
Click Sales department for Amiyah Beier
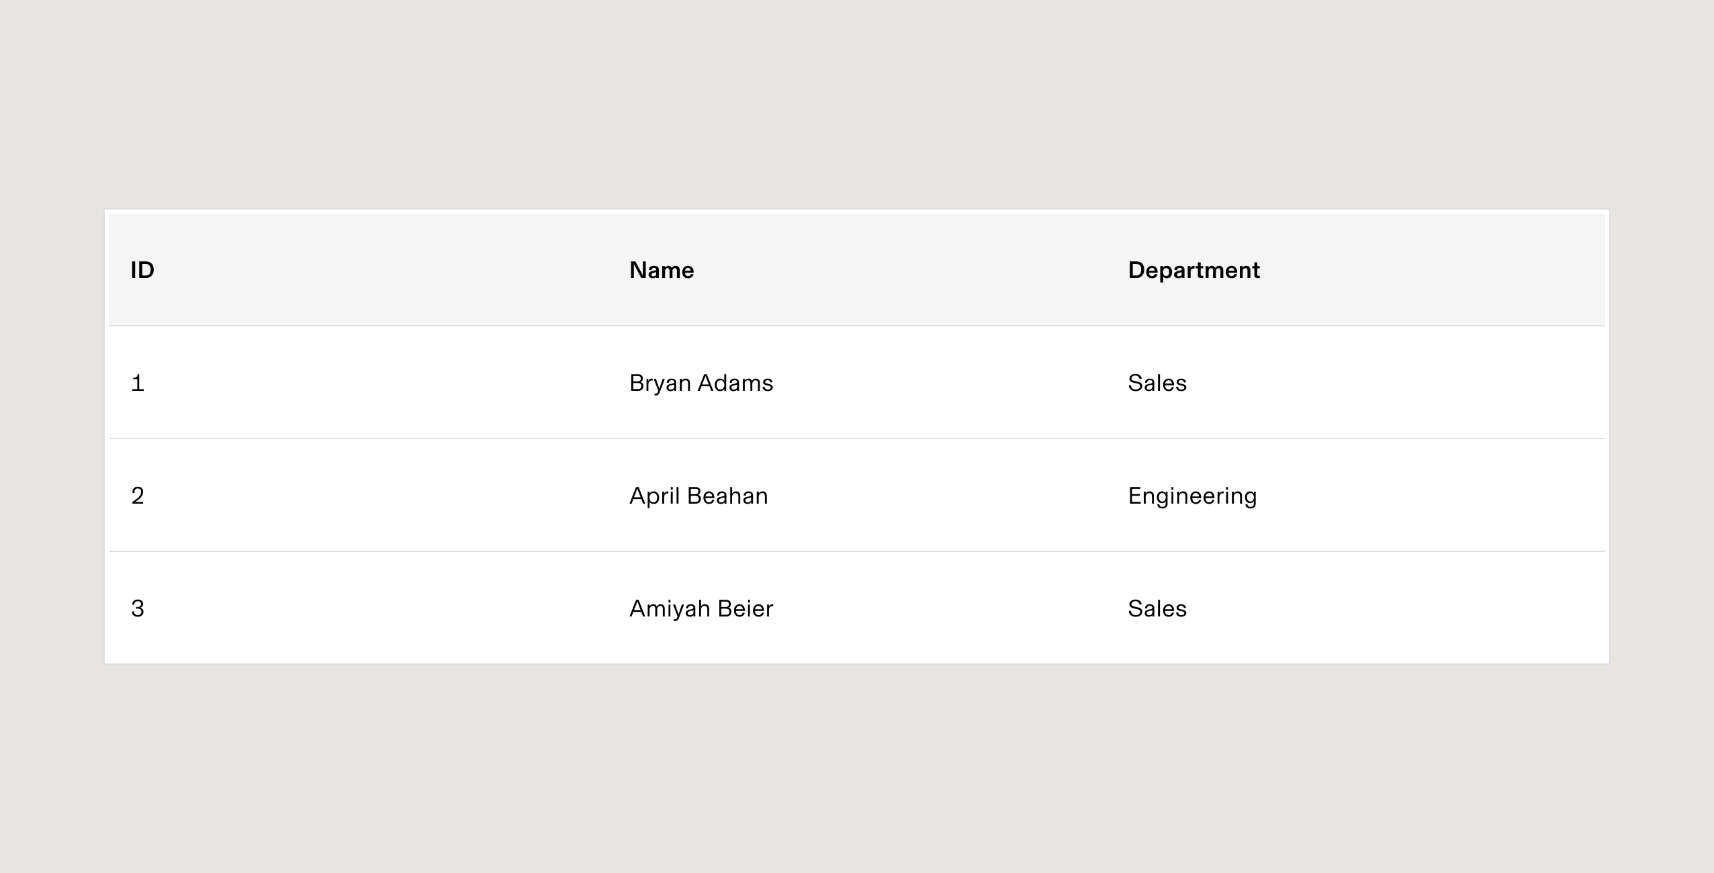1355,608
